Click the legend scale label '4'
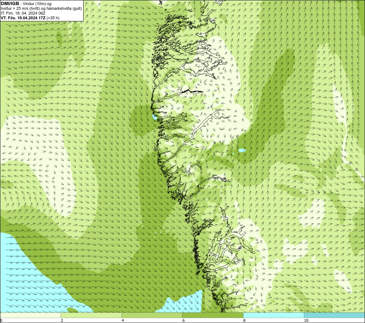 click(123, 321)
